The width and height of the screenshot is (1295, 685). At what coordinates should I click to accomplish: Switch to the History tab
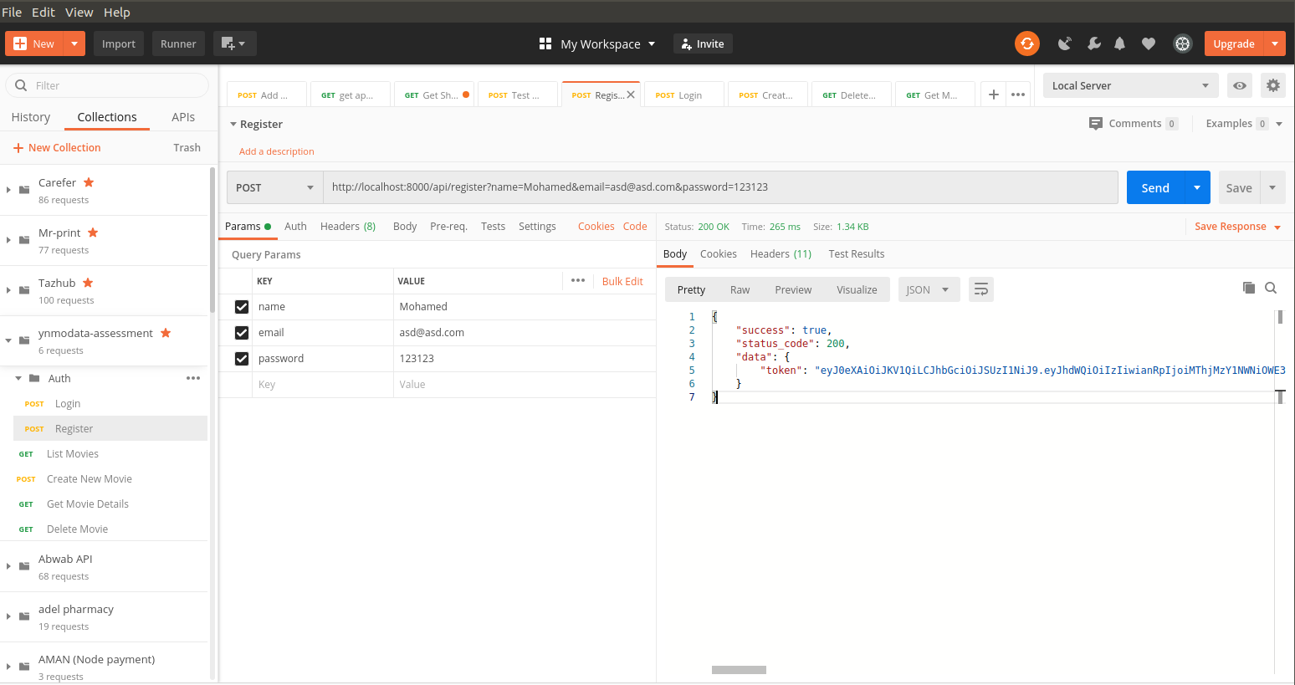(31, 117)
